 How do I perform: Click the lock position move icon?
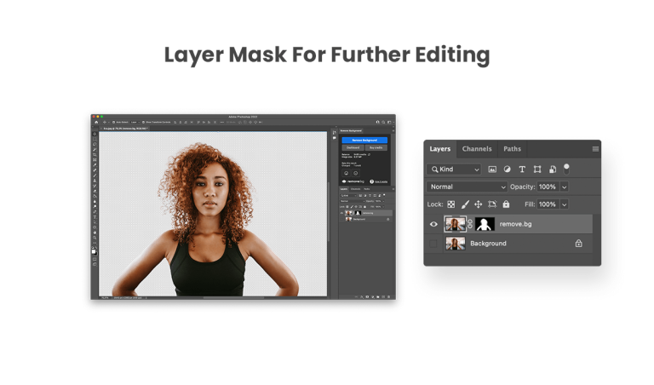479,204
